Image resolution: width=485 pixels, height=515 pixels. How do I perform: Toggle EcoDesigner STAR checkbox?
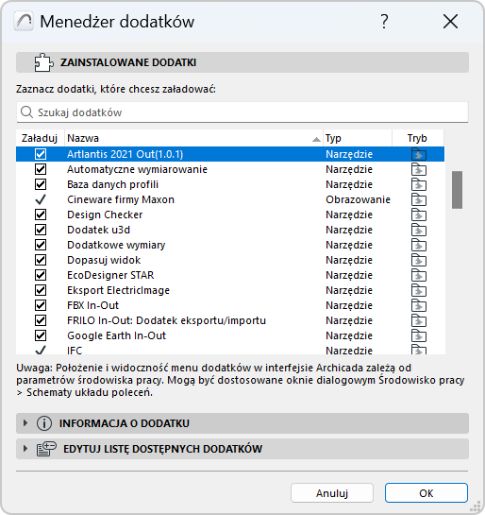coord(41,275)
